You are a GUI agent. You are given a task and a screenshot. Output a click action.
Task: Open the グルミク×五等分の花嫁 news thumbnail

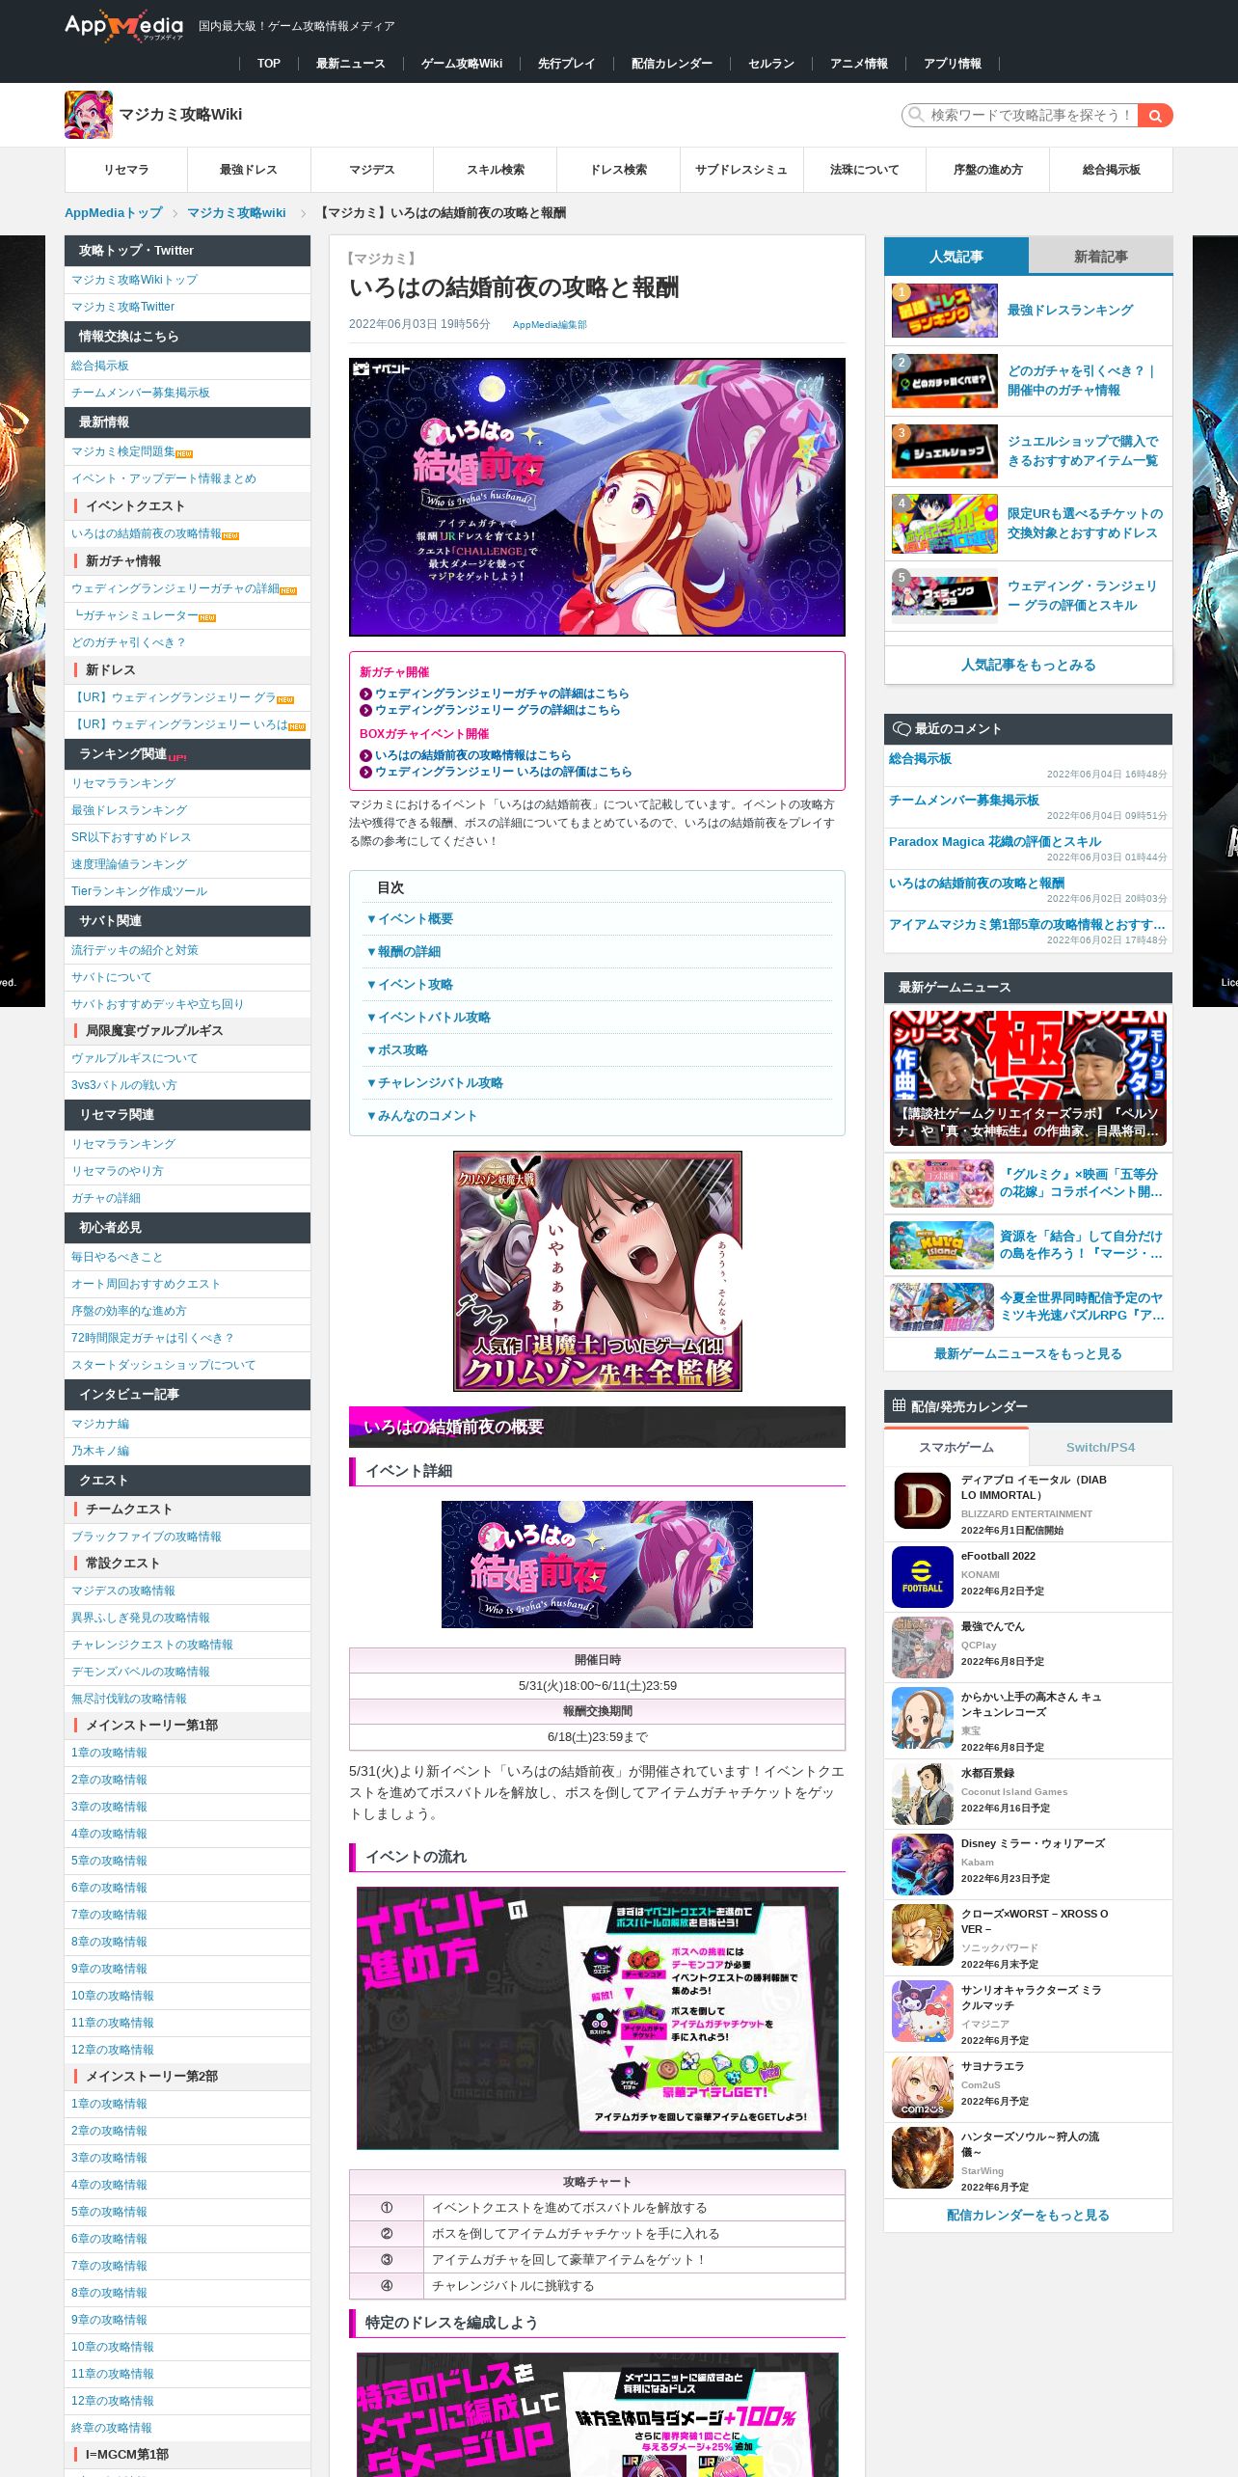(x=941, y=1184)
